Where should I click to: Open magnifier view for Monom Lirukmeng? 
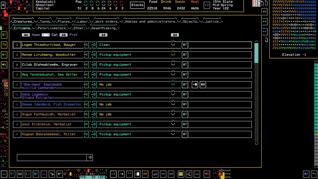[94, 55]
